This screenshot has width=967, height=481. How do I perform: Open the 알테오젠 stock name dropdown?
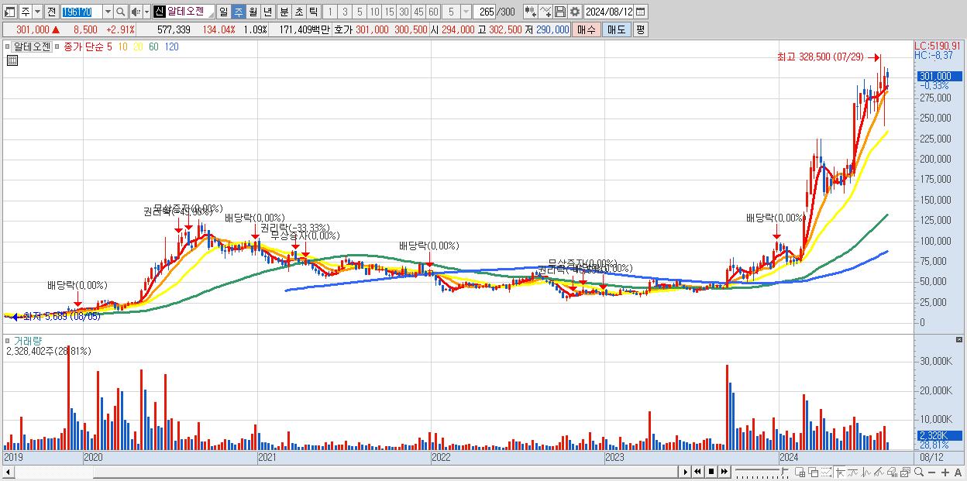point(210,15)
